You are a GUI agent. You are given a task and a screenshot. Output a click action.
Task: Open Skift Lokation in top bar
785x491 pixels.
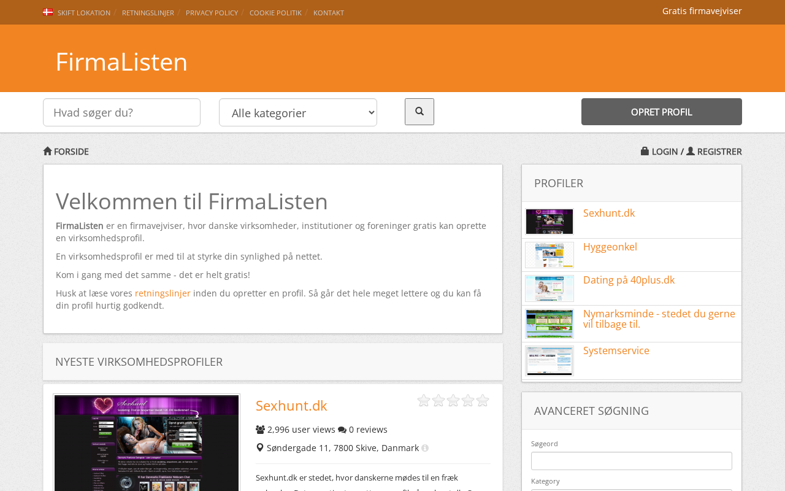(x=84, y=13)
